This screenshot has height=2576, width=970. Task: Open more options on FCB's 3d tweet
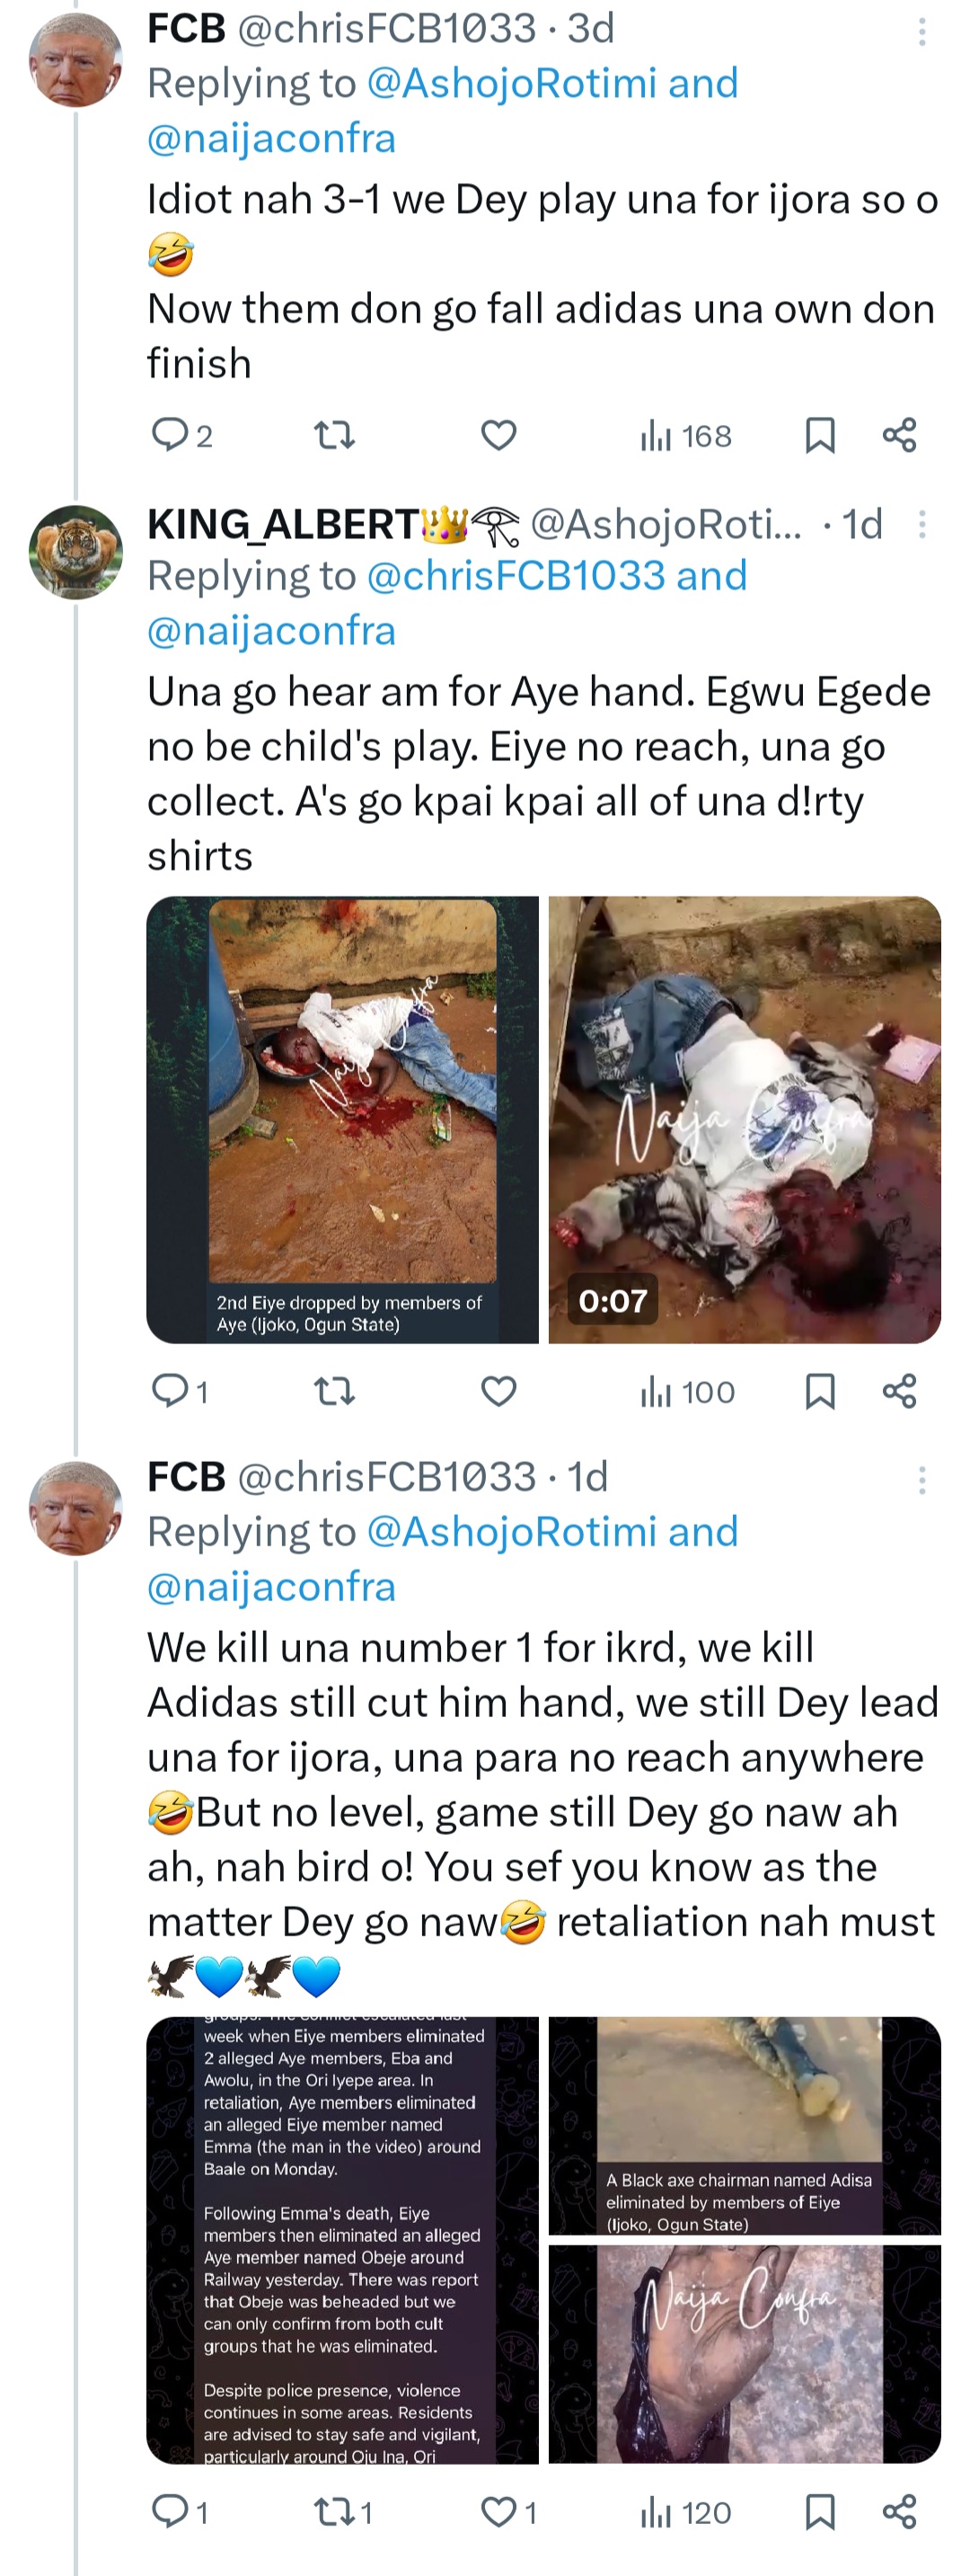921,32
